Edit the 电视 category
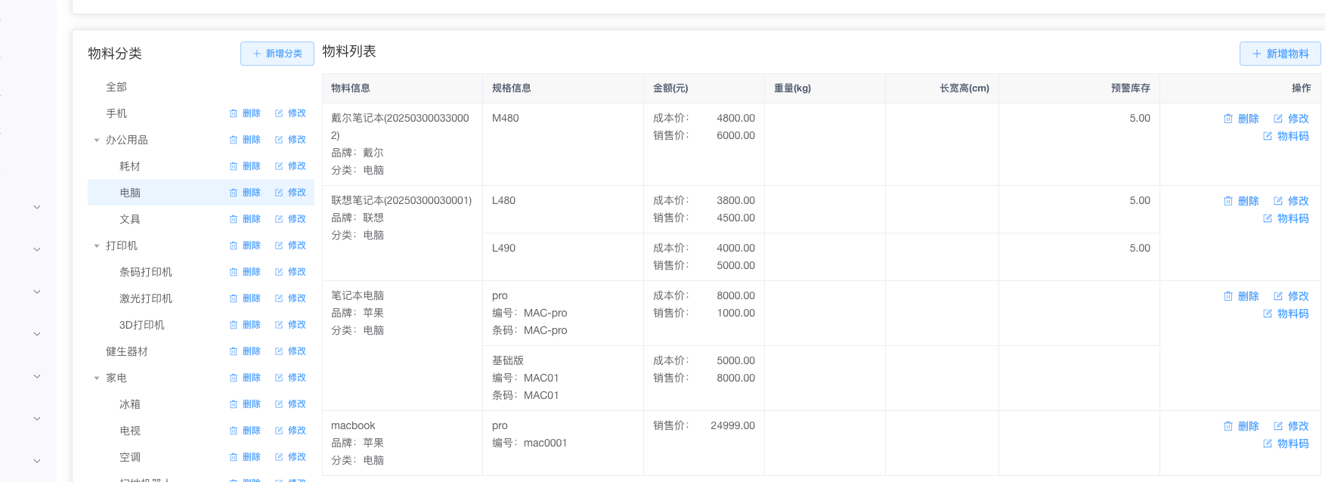The width and height of the screenshot is (1325, 482). click(290, 431)
